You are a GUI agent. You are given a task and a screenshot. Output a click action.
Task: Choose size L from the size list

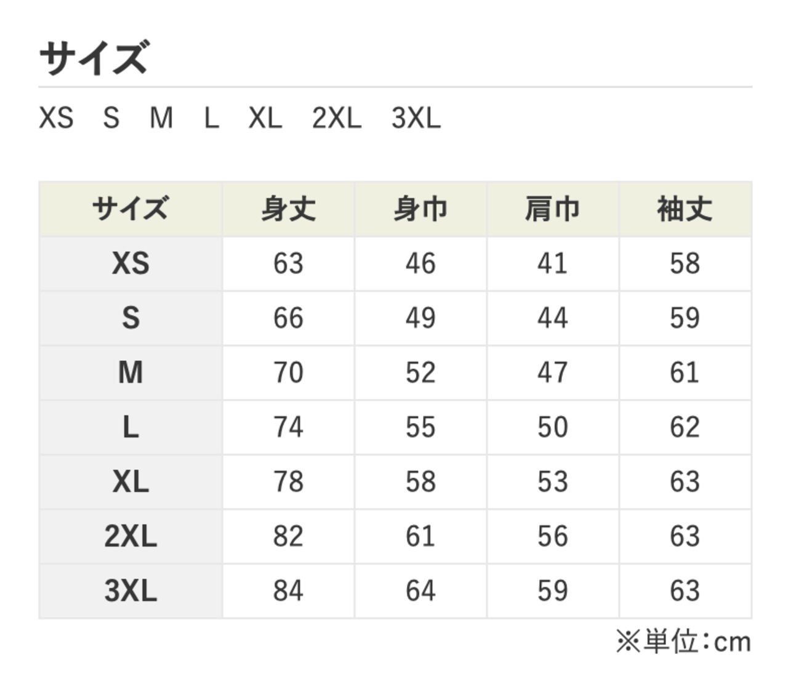pos(211,118)
